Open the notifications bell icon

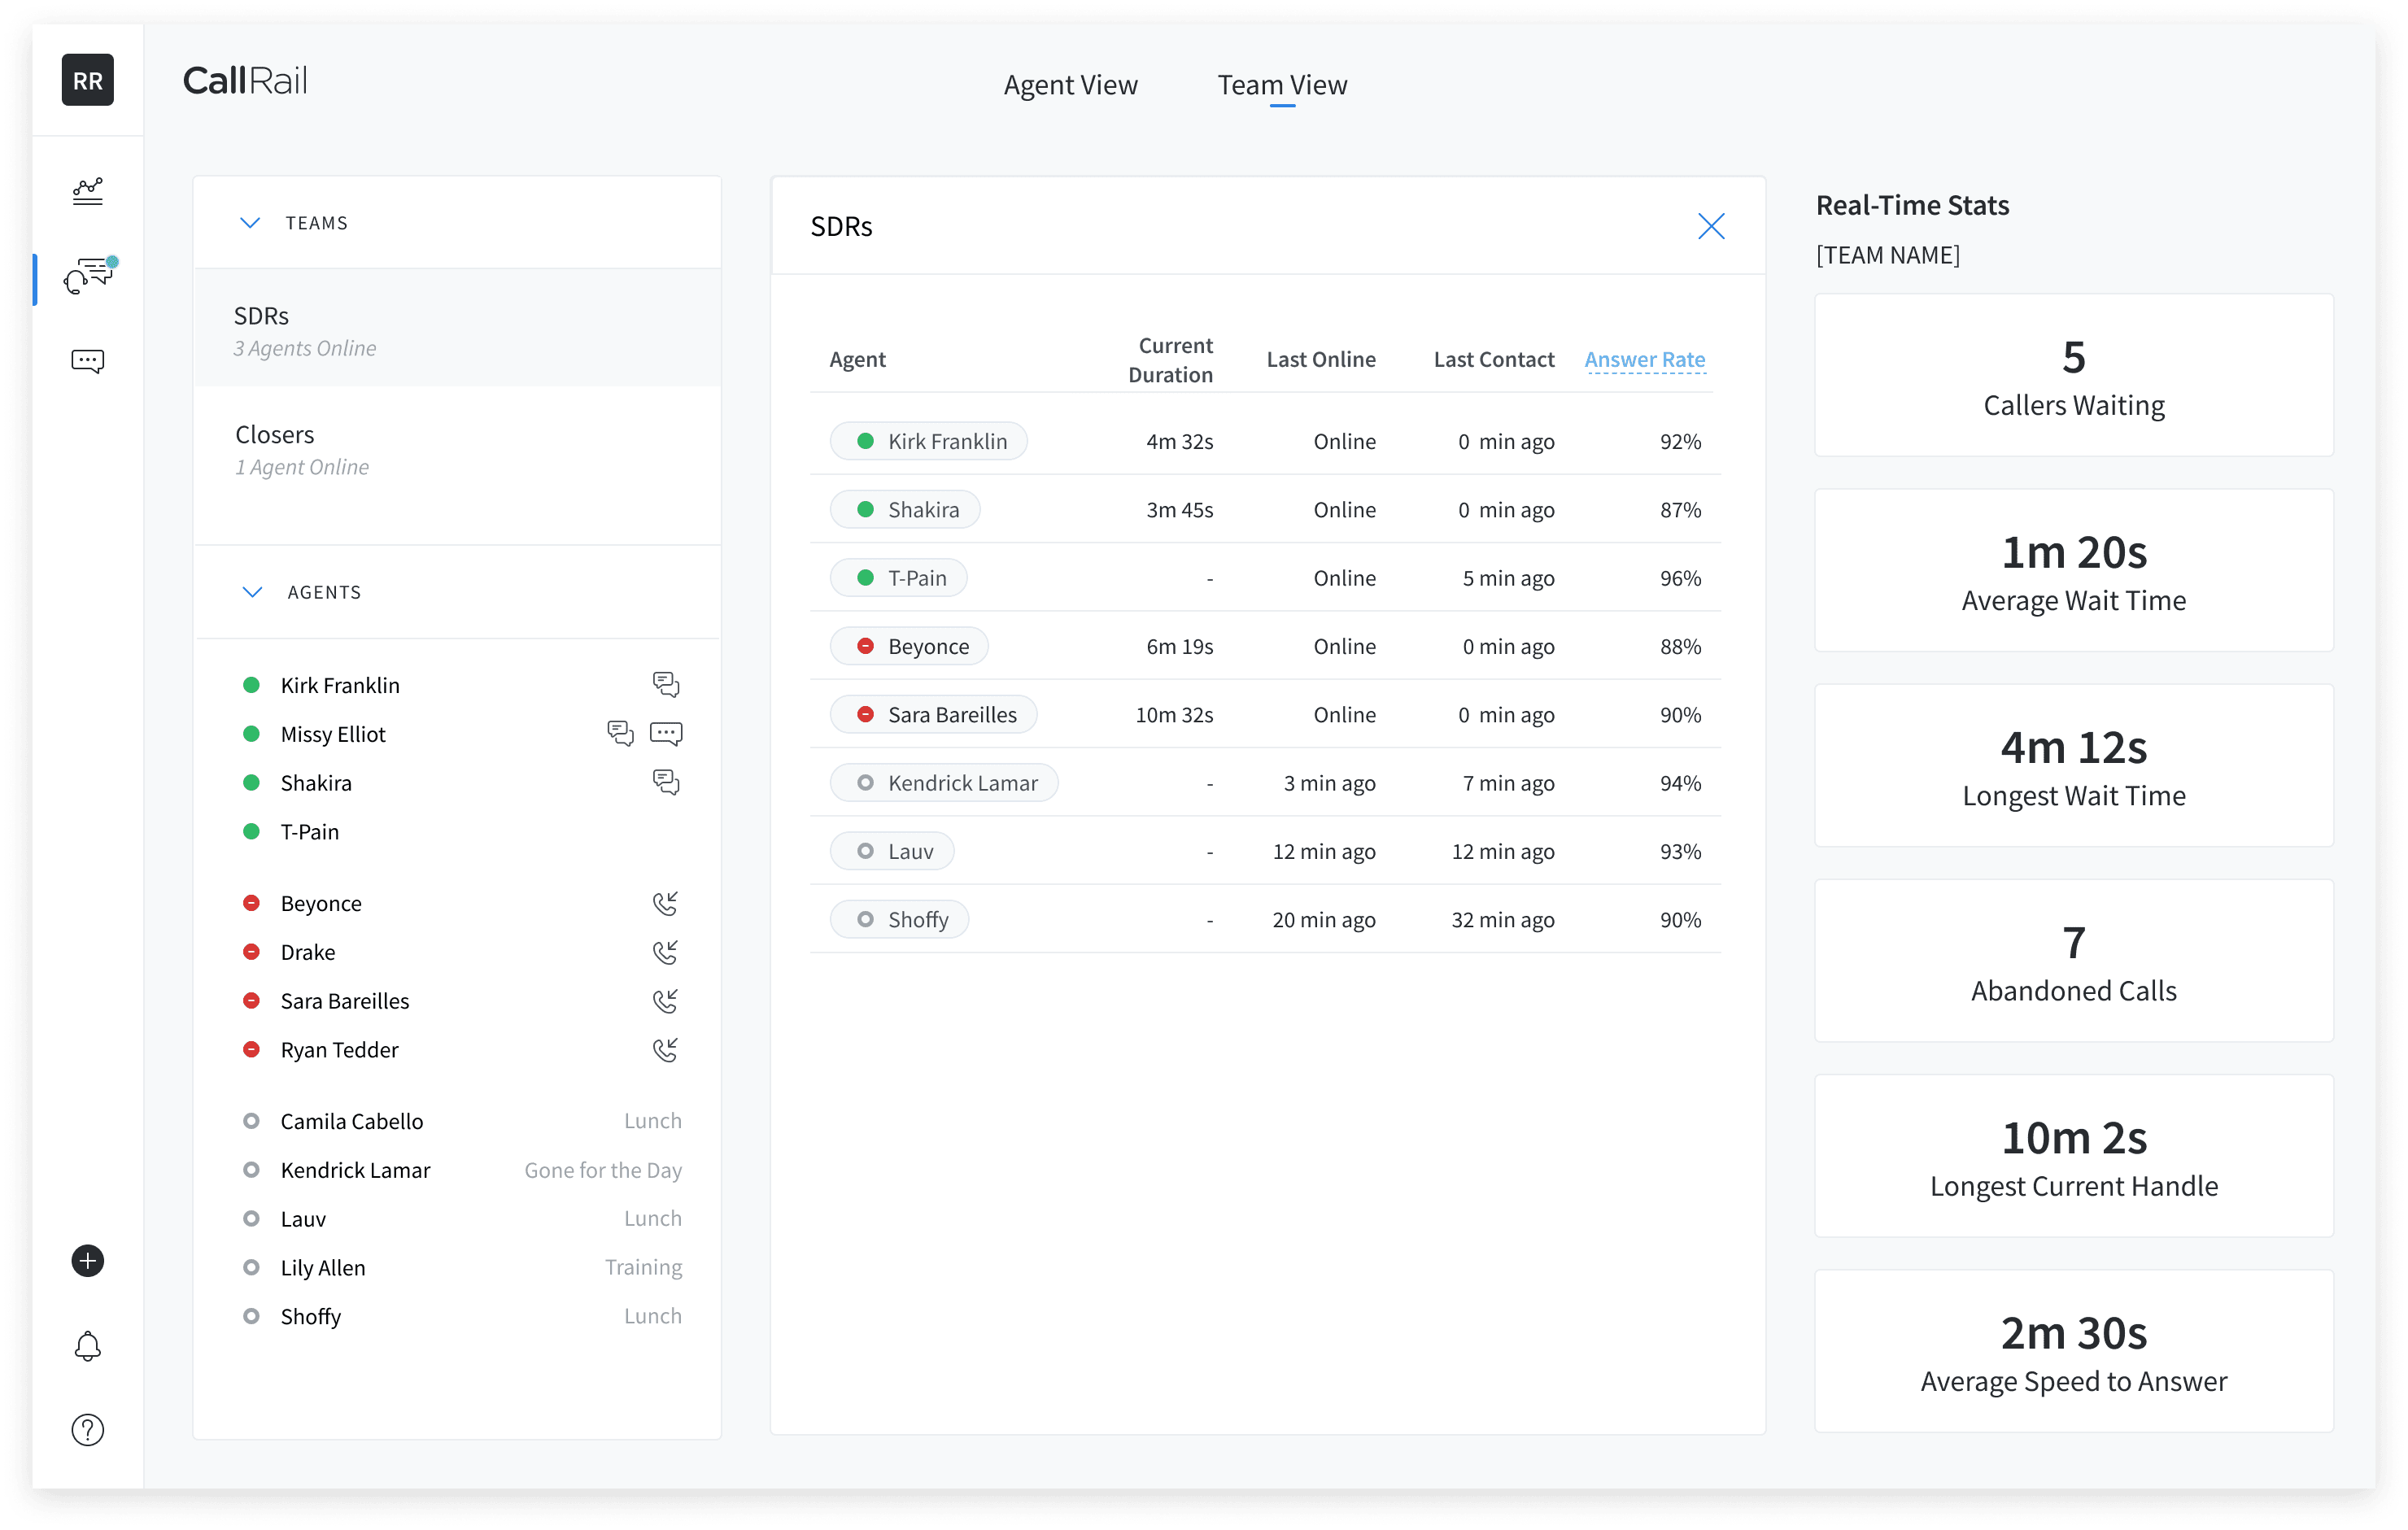tap(88, 1346)
